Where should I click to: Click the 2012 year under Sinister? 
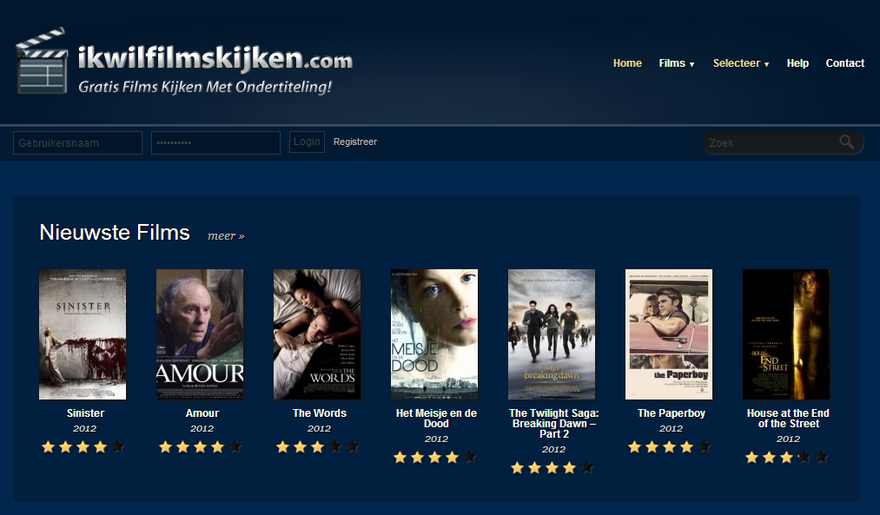click(85, 429)
